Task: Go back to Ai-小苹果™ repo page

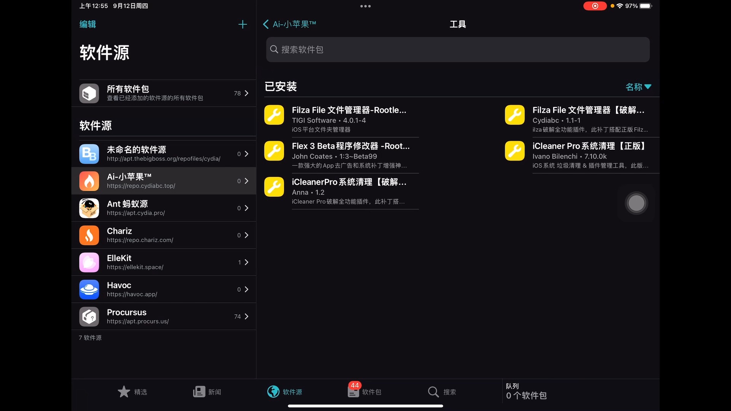Action: (290, 24)
